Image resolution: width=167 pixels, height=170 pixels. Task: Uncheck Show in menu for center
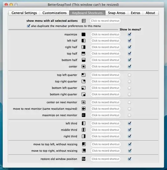(130, 66)
